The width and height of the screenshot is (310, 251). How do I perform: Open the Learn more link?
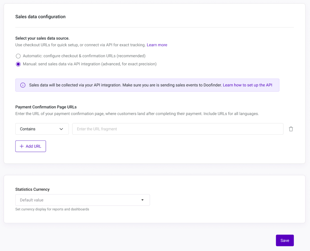(157, 45)
